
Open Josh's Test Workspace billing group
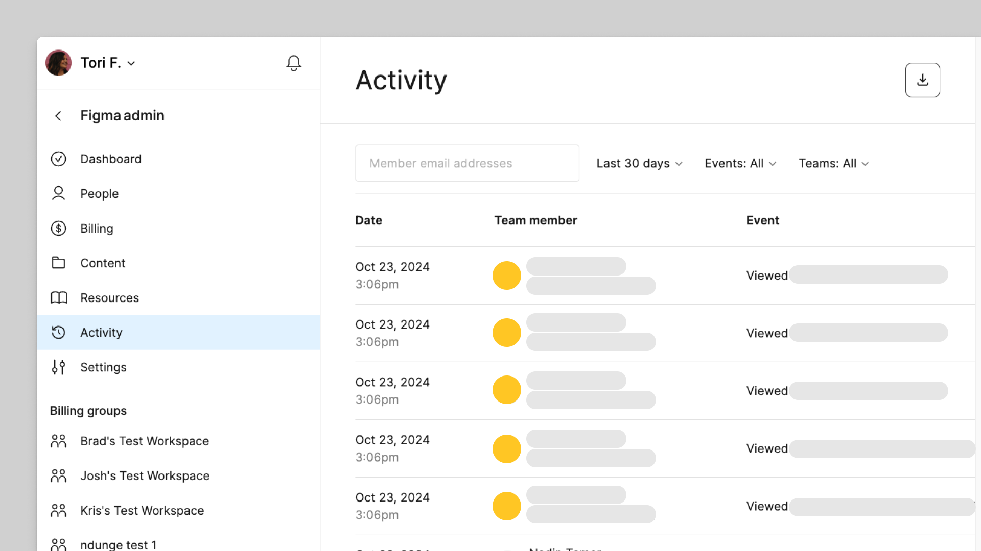pyautogui.click(x=145, y=476)
